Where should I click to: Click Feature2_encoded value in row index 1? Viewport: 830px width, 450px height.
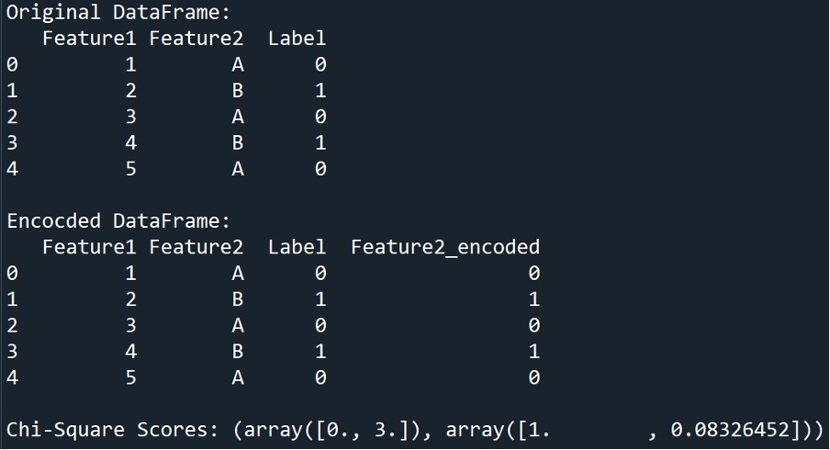(533, 299)
